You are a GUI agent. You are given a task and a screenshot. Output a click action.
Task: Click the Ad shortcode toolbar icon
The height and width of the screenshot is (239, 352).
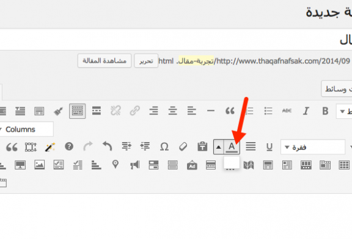192,165
